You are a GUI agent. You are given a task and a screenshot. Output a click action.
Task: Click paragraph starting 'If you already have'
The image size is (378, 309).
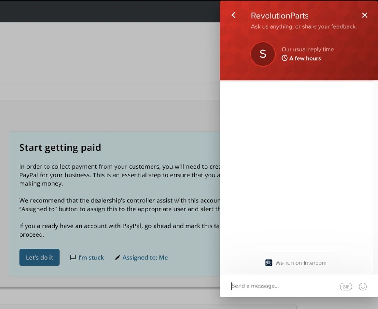pos(119,230)
